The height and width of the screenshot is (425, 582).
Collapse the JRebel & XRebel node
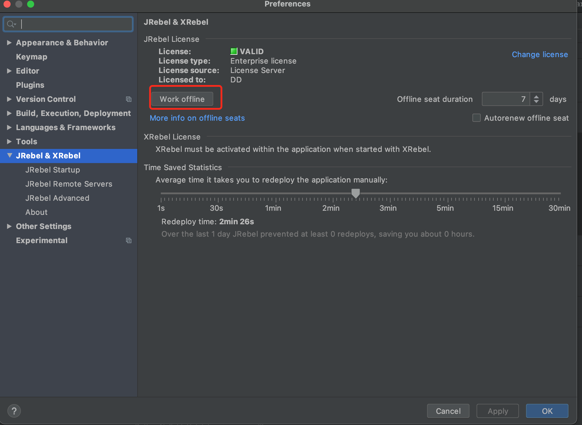(9, 155)
